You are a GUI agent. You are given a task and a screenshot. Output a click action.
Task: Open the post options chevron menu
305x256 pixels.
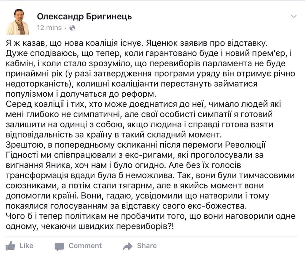click(x=294, y=16)
